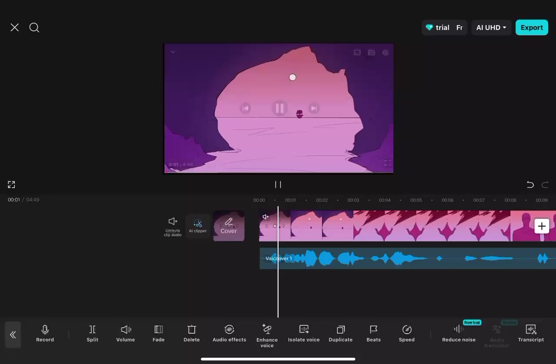Open the AI clipper tool

[x=198, y=226]
